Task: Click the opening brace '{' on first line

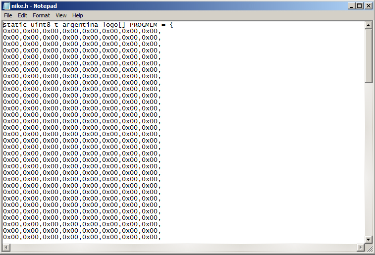Action: click(x=171, y=25)
